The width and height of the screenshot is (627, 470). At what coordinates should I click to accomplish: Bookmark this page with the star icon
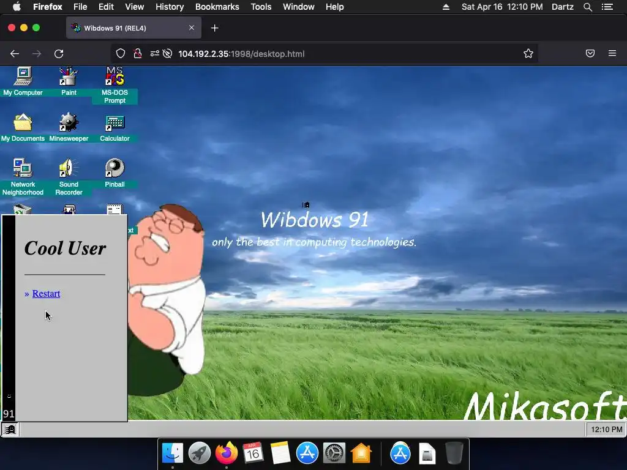click(x=528, y=54)
